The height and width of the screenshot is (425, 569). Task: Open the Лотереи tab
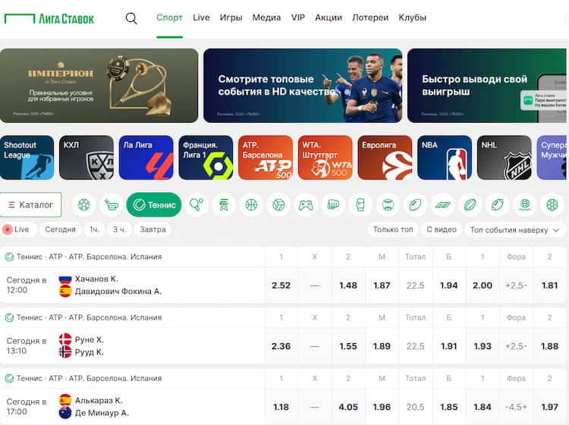pyautogui.click(x=370, y=17)
